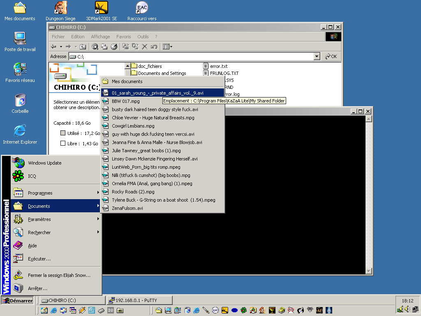Click the PuTTY scrollbar up arrow
The width and height of the screenshot is (421, 316).
click(369, 119)
